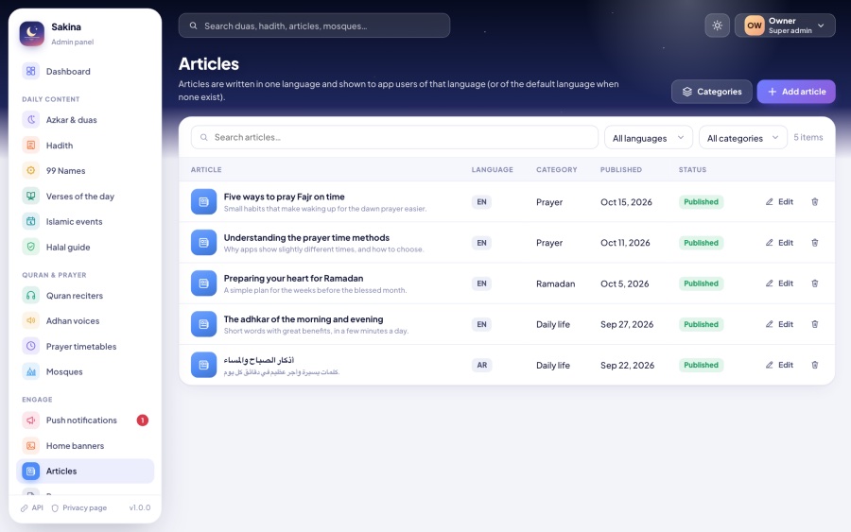Viewport: 851px width, 532px height.
Task: Delete the Preparing your heart for Ramadan article
Action: click(x=815, y=283)
